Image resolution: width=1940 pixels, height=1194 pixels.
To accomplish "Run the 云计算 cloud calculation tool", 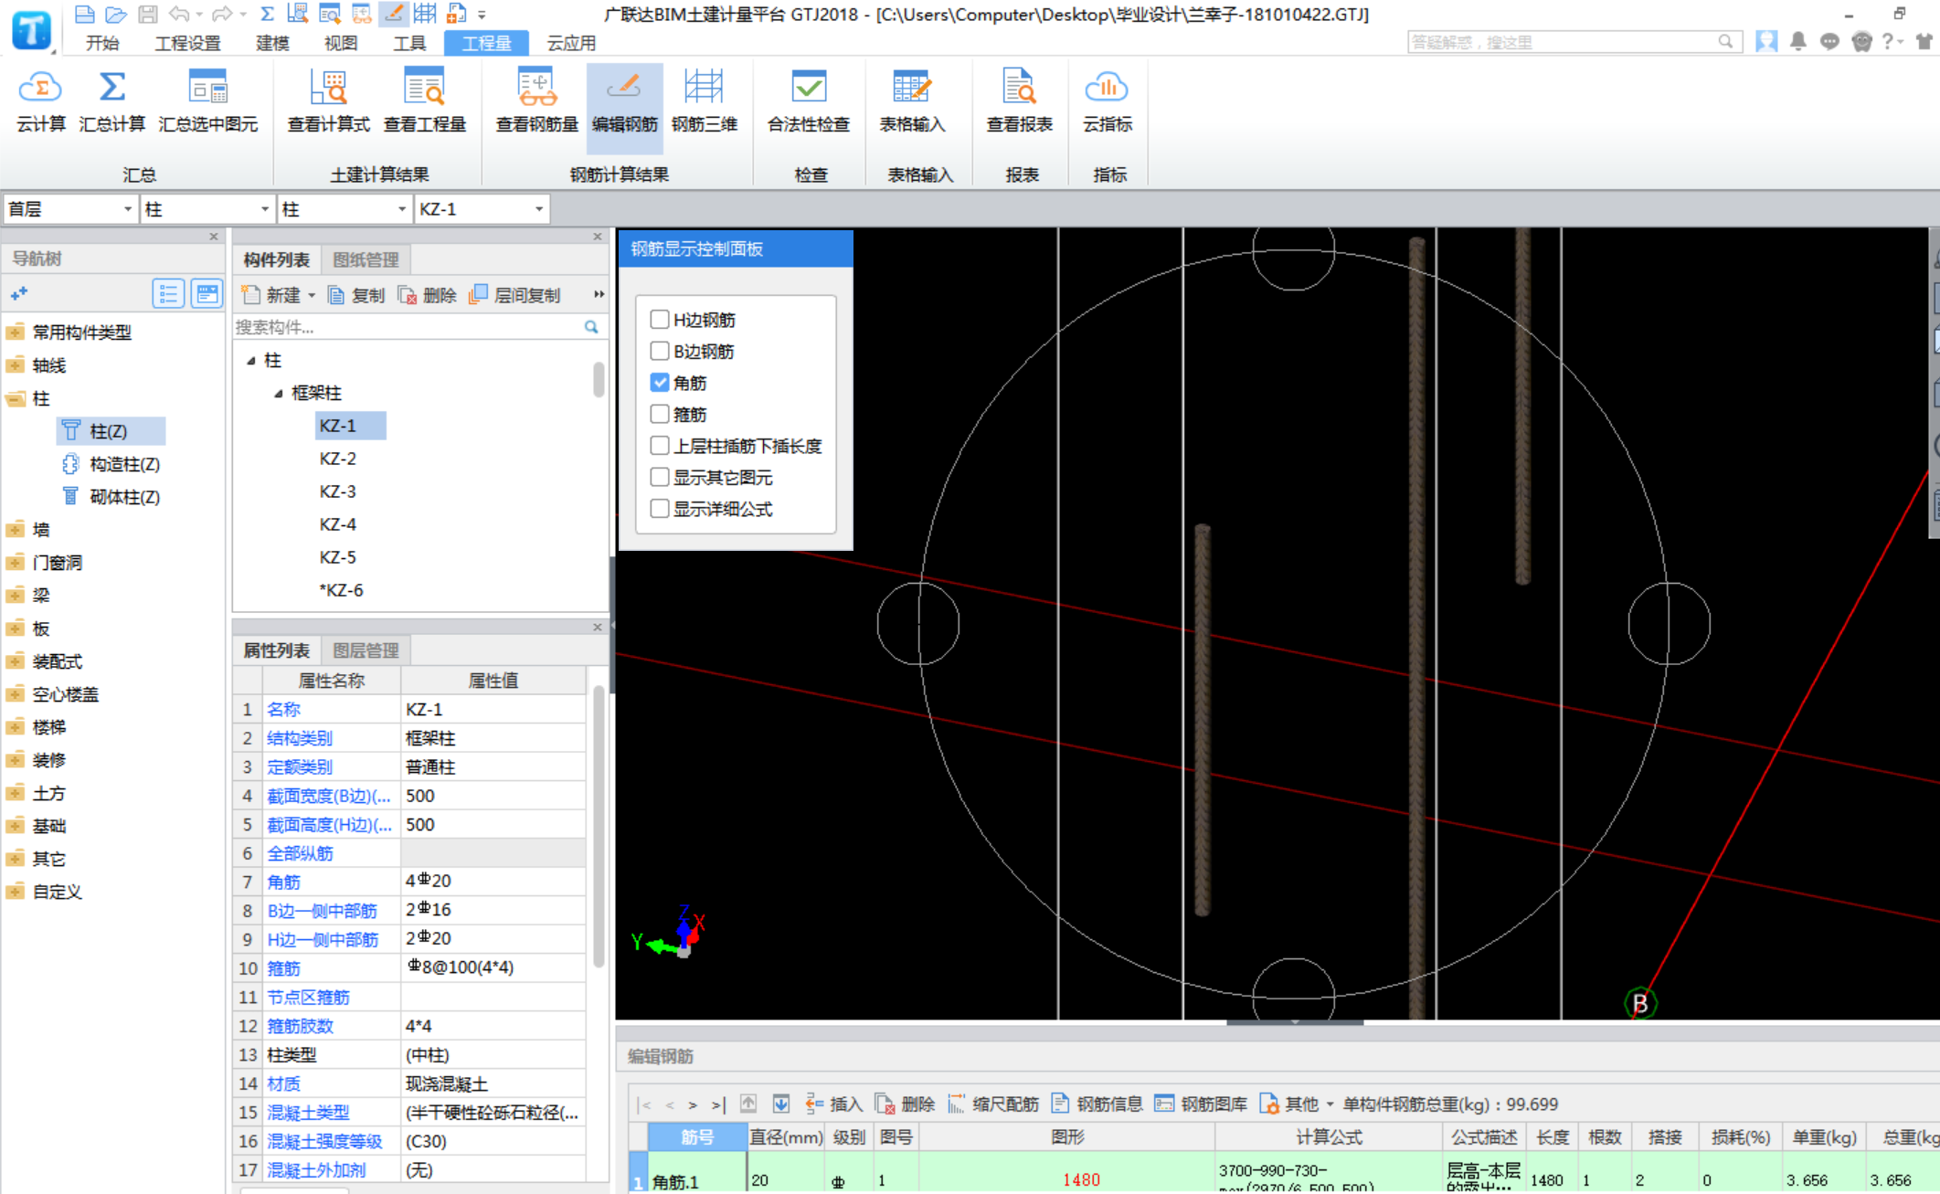I will click(x=41, y=100).
